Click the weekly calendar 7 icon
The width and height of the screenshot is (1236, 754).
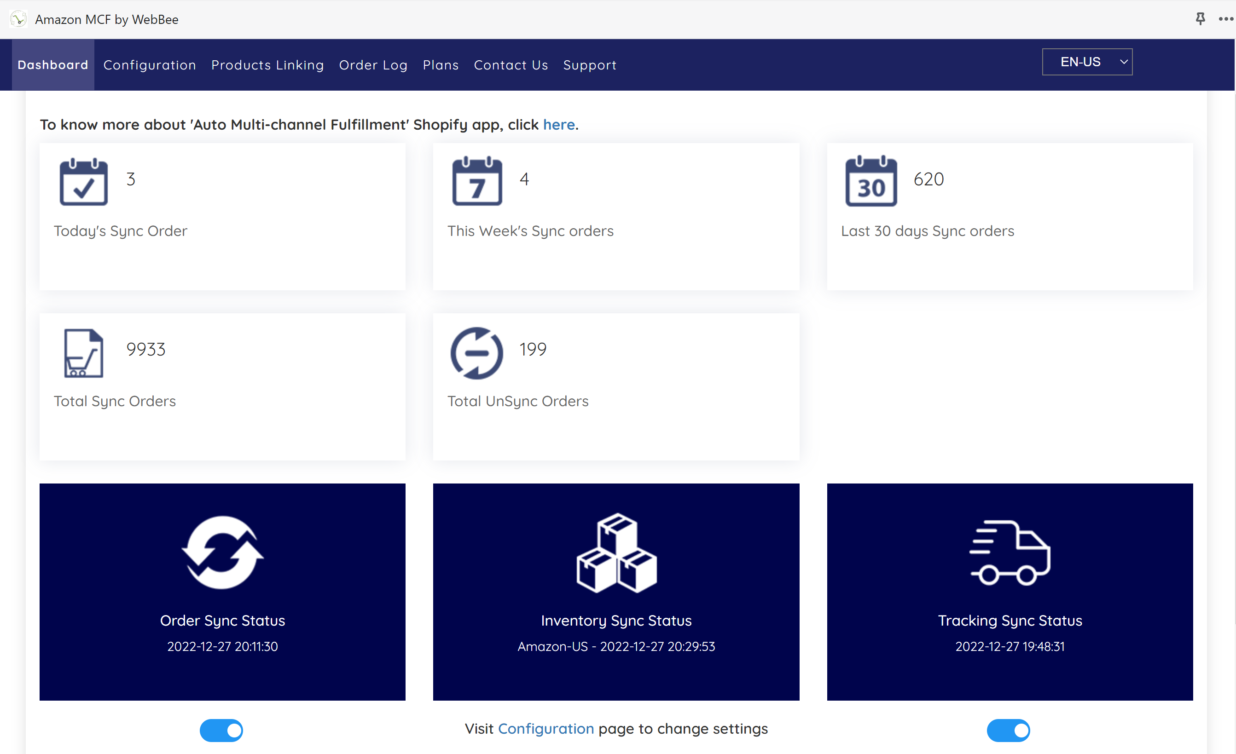tap(476, 181)
